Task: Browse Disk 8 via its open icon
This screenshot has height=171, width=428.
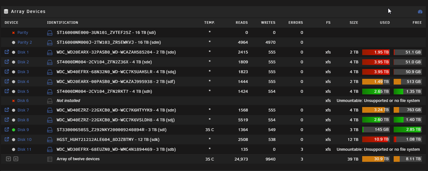Action: pyautogui.click(x=7, y=120)
